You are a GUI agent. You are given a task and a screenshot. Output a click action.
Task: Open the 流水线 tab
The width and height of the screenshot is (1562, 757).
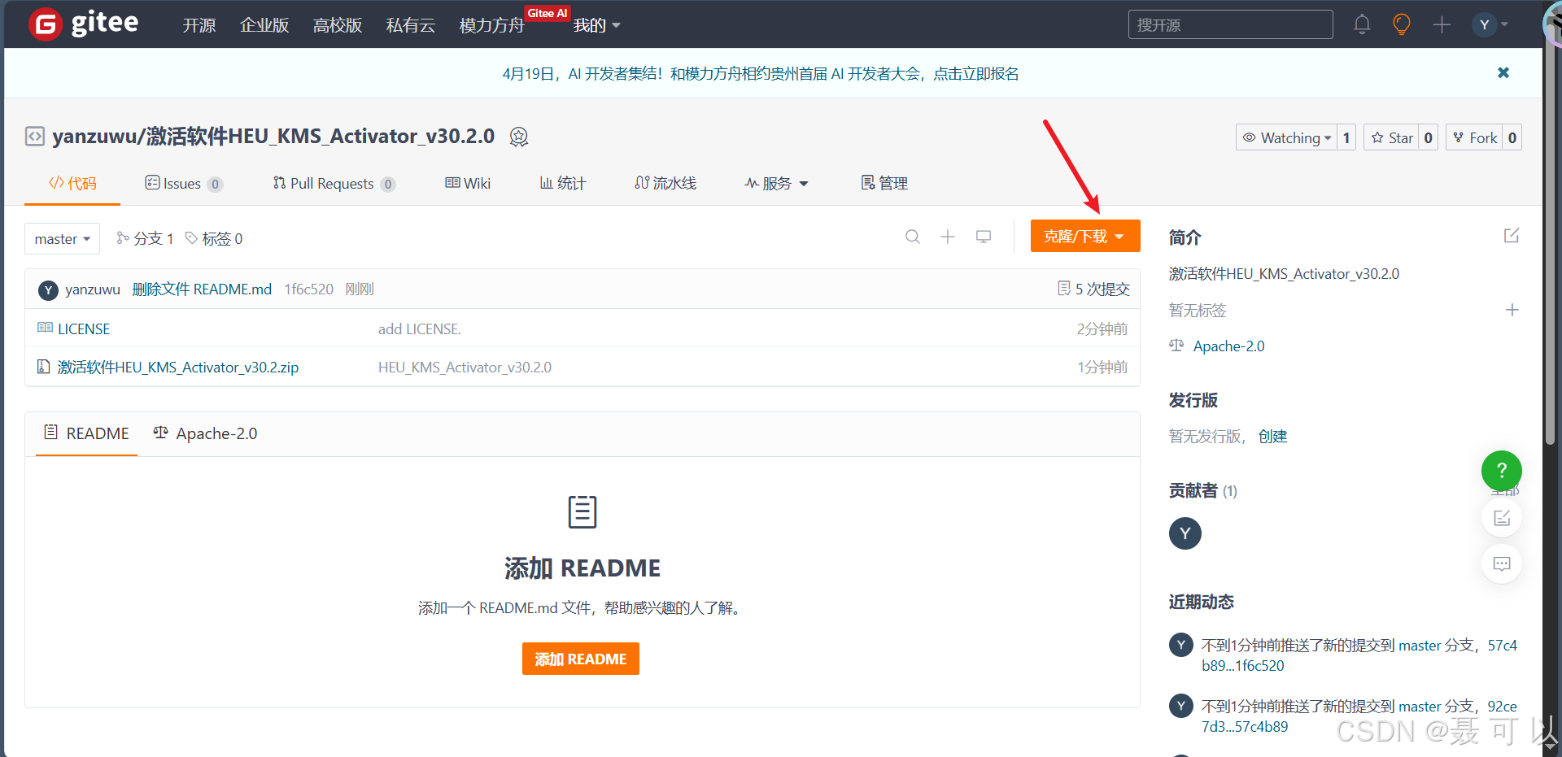[x=665, y=183]
